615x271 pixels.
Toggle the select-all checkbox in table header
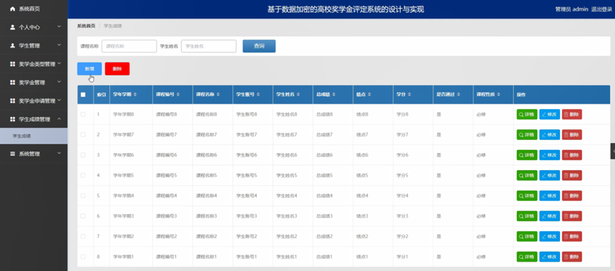pos(82,95)
